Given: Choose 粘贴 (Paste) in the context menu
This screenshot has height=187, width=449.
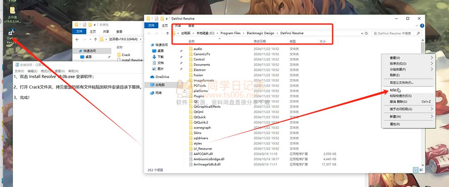Looking at the screenshot, I should [x=408, y=90].
